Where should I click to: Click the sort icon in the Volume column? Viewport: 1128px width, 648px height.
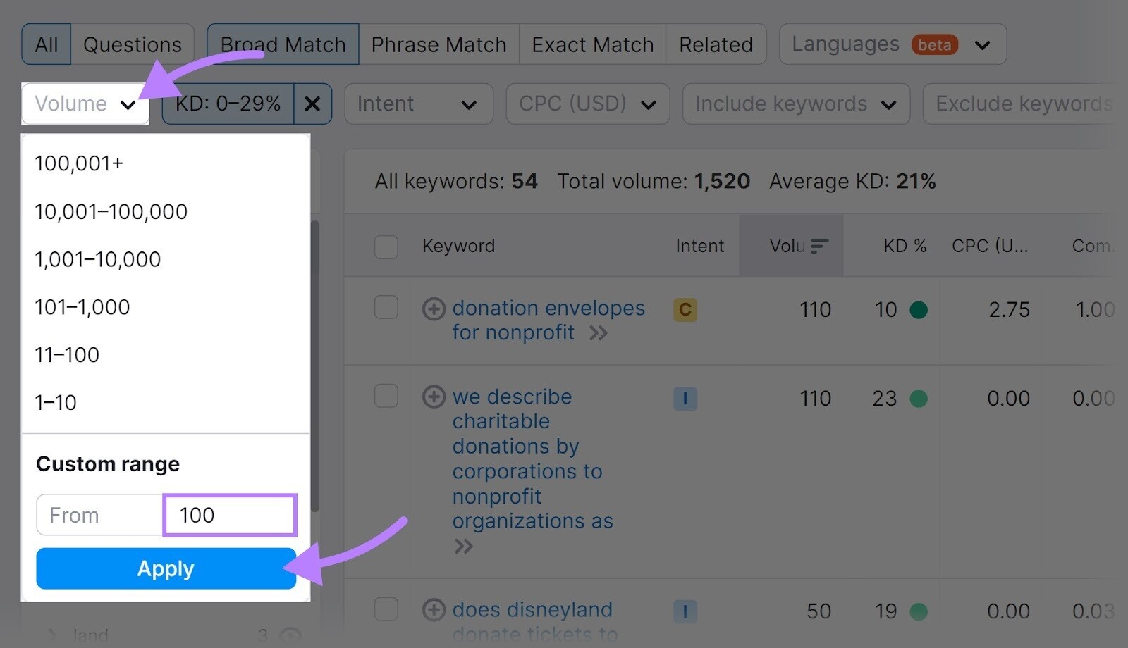(820, 246)
